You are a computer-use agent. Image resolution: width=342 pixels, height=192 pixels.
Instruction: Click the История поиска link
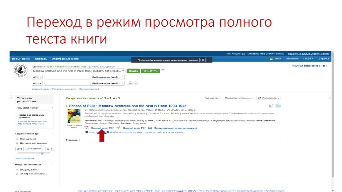(x=89, y=89)
